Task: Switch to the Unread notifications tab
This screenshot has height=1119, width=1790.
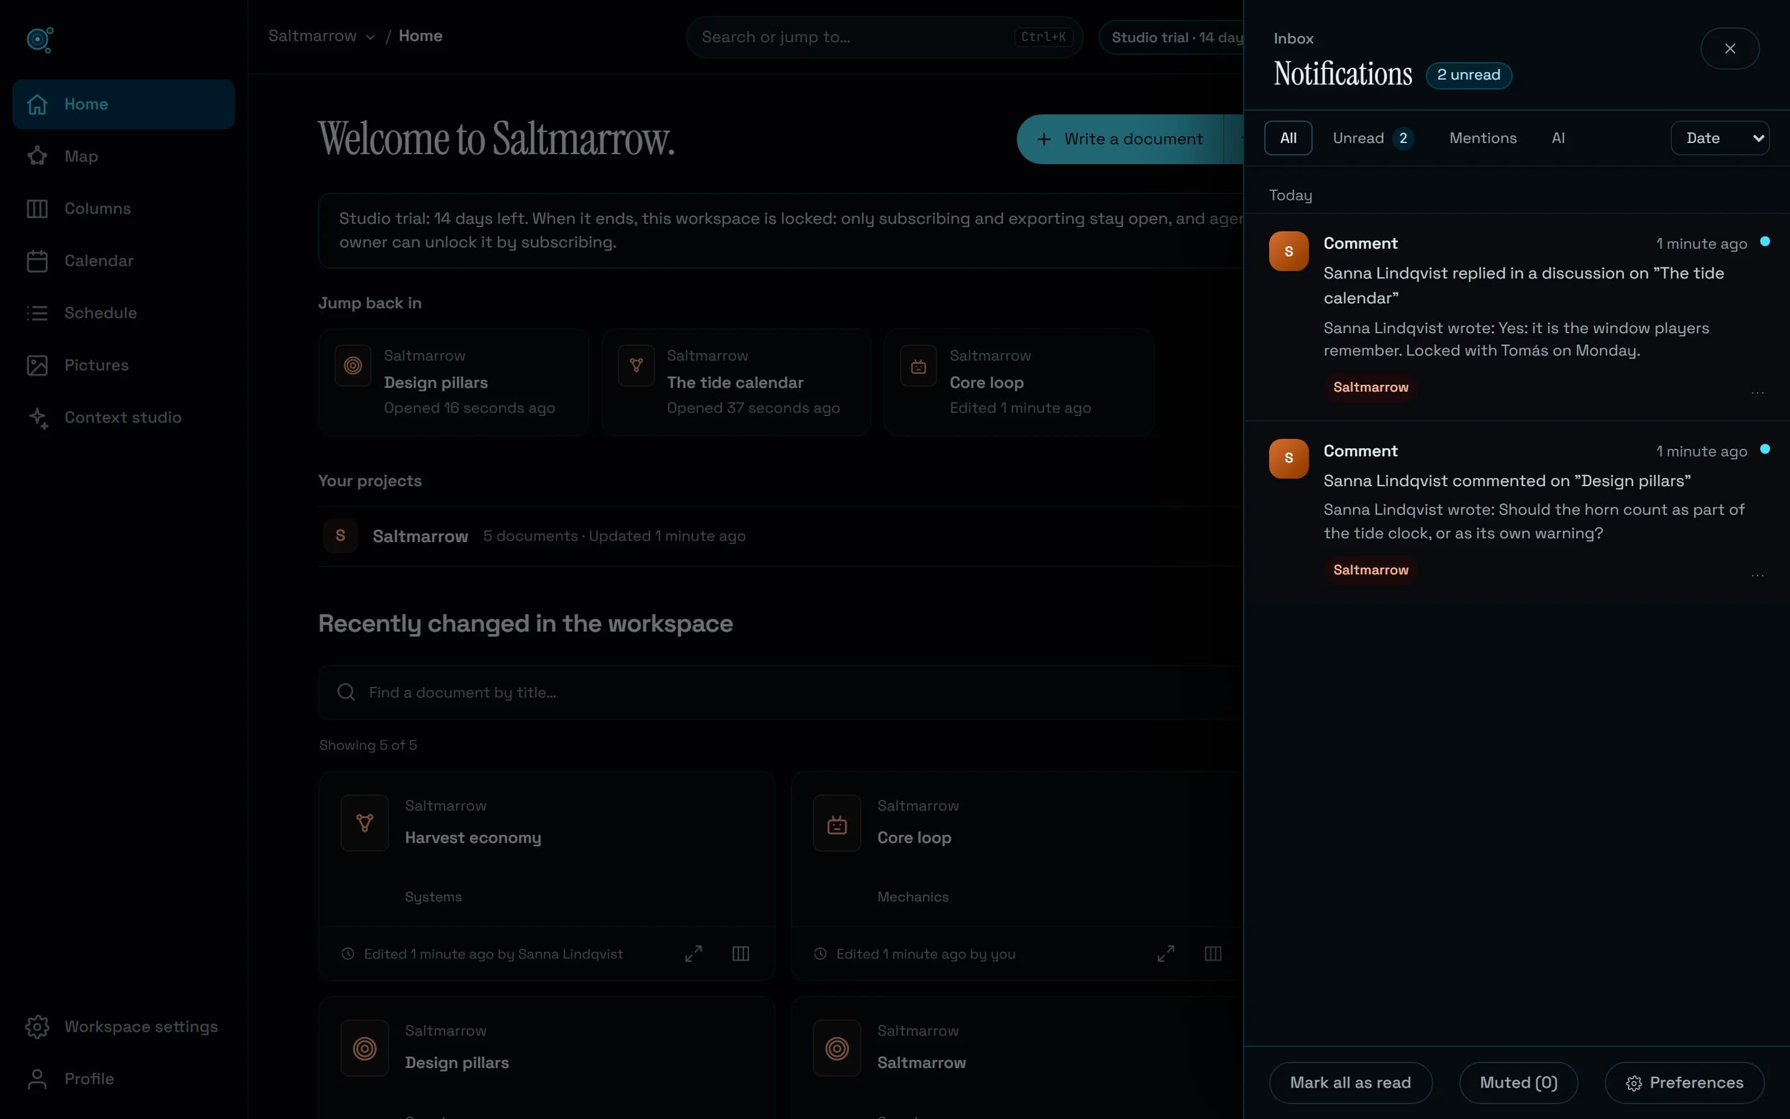Action: [1373, 139]
